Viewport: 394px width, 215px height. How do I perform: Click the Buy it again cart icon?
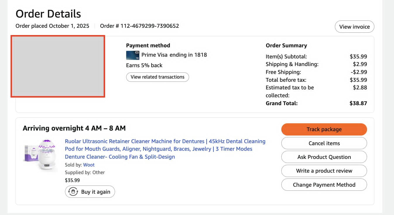[x=73, y=192]
